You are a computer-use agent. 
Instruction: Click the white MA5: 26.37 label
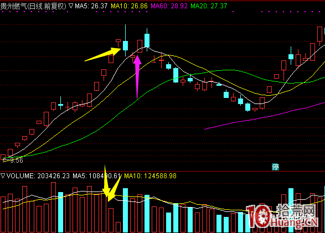point(91,6)
